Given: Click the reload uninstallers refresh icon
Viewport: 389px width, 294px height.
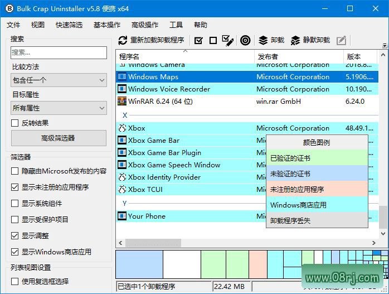Looking at the screenshot, I should tap(123, 40).
